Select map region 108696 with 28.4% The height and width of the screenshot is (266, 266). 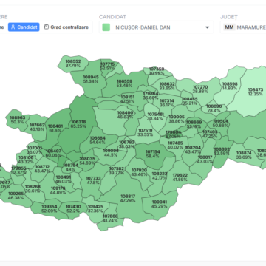(214, 109)
